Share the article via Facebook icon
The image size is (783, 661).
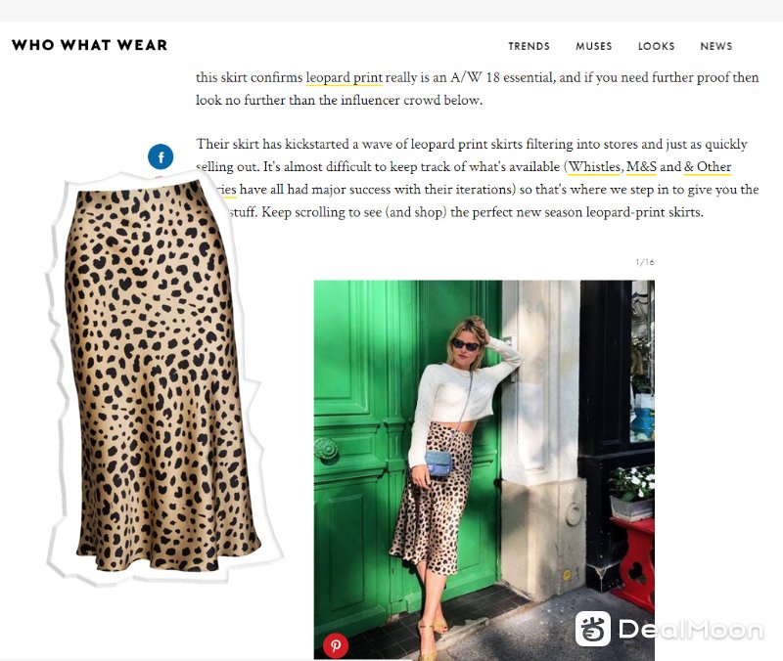pos(161,157)
